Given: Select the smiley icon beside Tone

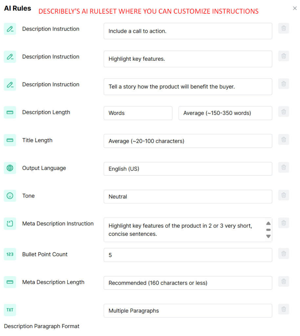Looking at the screenshot, I should click(x=10, y=196).
